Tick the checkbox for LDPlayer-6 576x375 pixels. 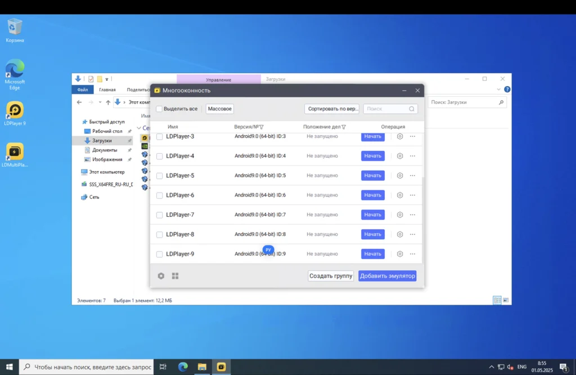pos(159,195)
